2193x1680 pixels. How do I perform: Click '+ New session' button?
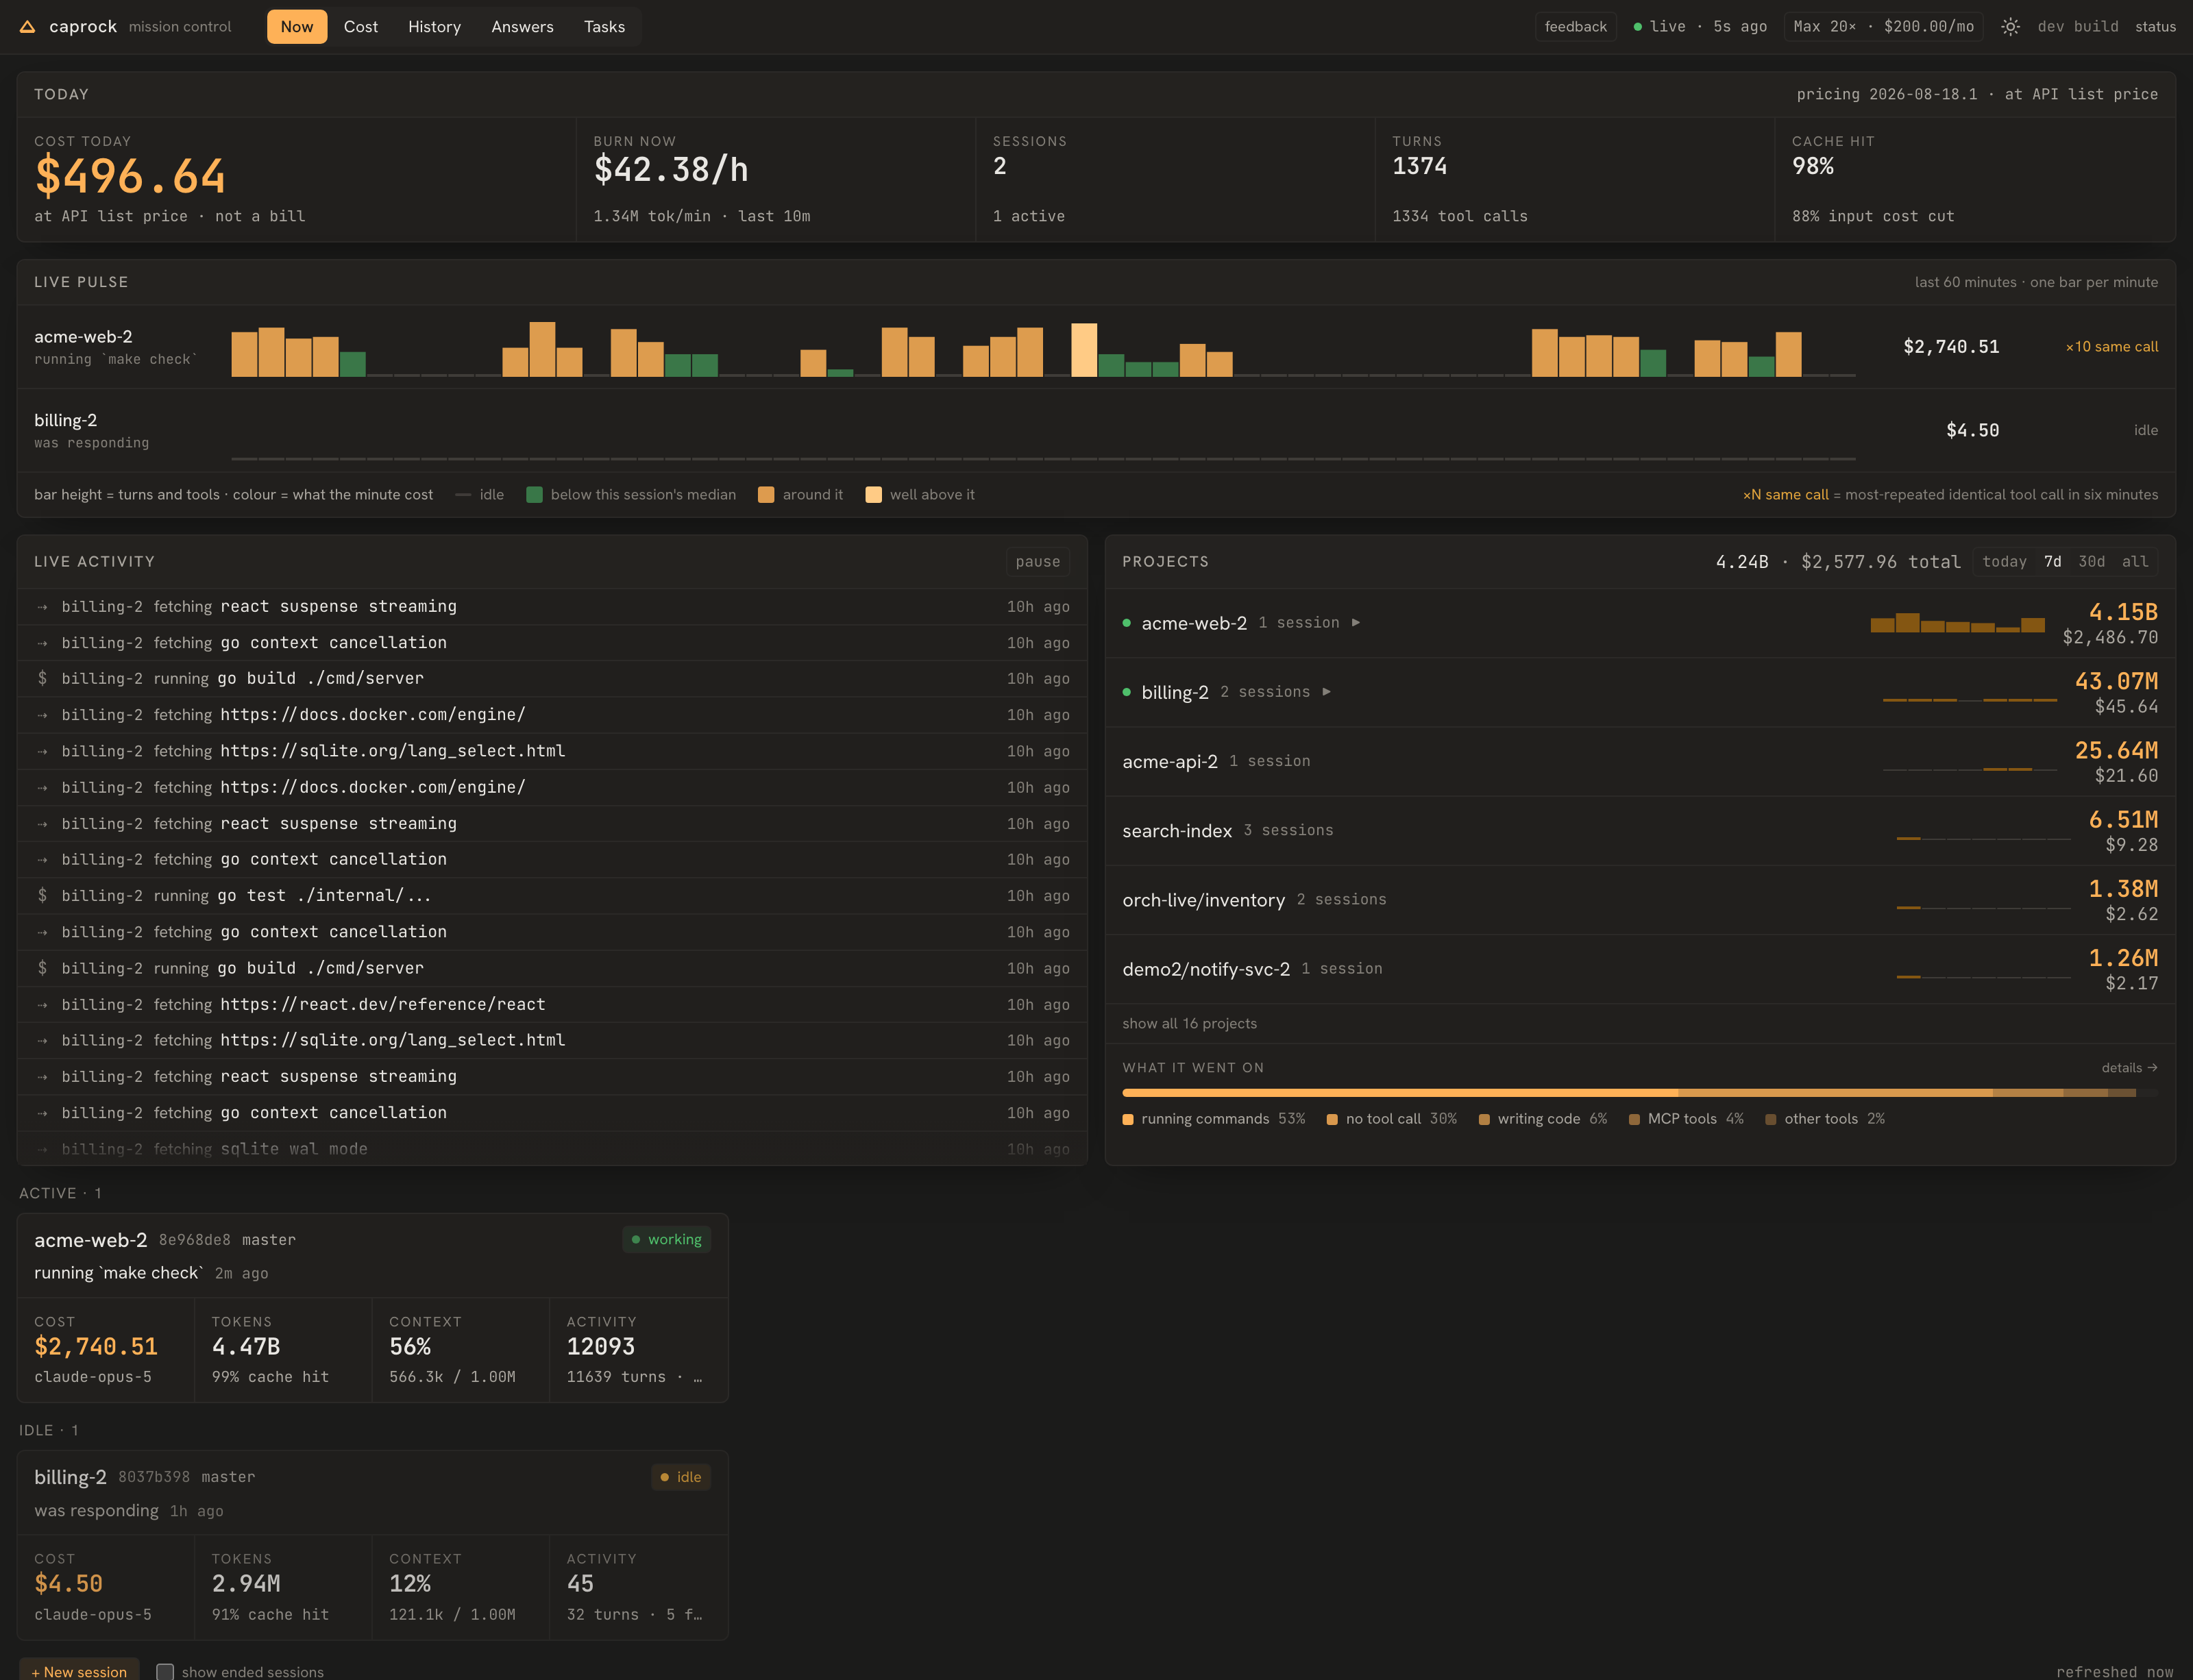(x=79, y=1671)
